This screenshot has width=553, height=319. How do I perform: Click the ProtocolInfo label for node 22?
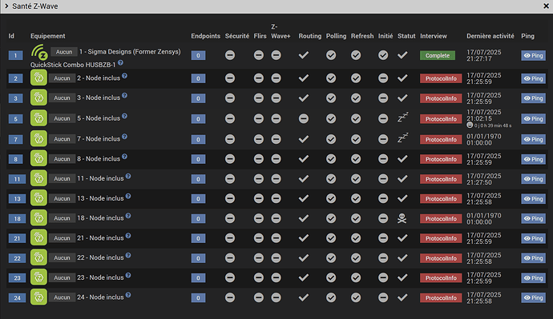pos(441,258)
